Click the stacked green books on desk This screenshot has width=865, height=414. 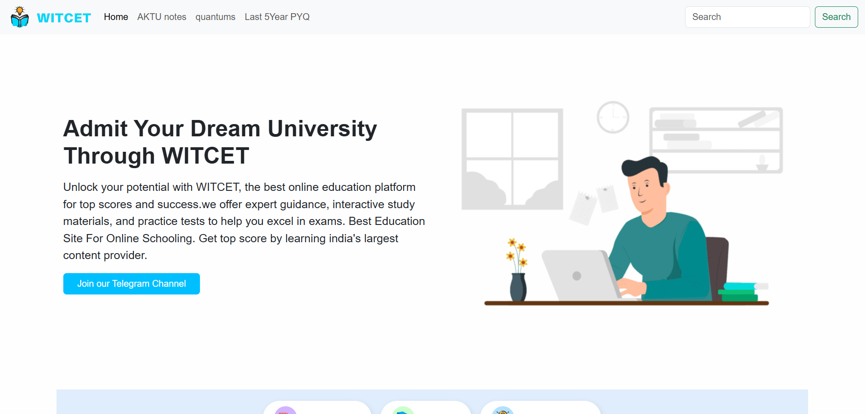click(x=740, y=292)
